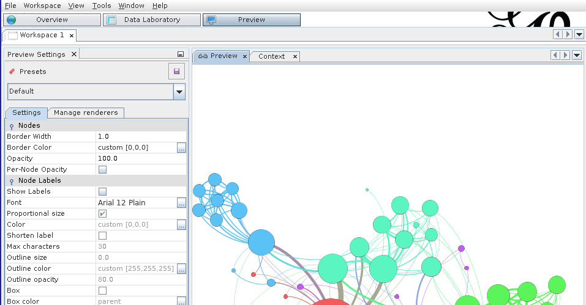Close the Preview document tab
The width and height of the screenshot is (586, 305).
click(x=245, y=56)
